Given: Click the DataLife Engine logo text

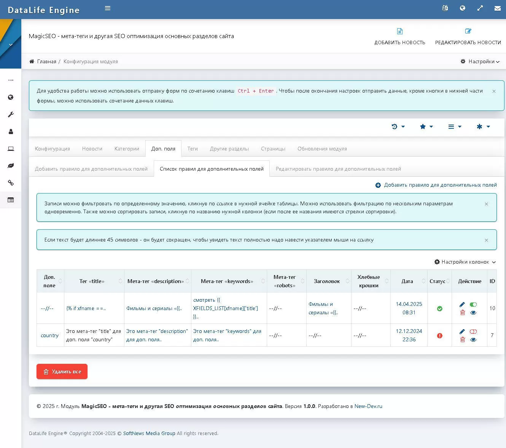Looking at the screenshot, I should [x=44, y=10].
